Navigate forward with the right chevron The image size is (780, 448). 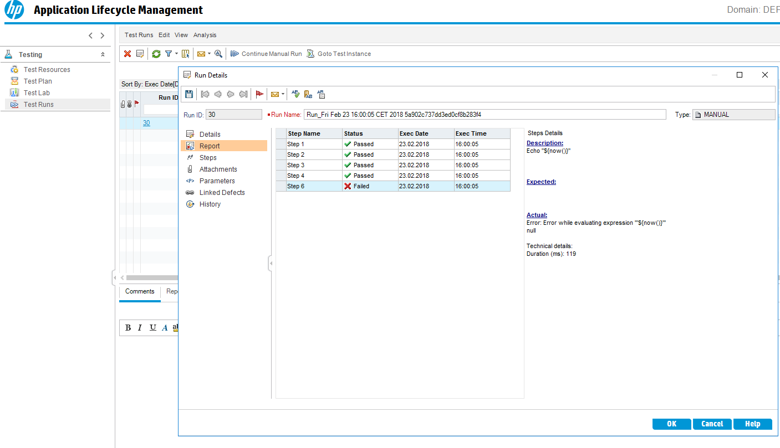(x=103, y=35)
